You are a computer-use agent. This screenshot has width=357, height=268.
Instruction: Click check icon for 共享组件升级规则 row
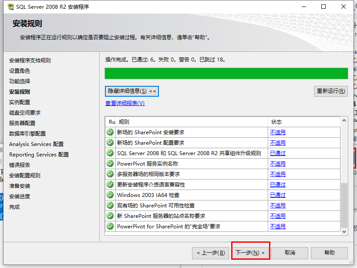110,153
